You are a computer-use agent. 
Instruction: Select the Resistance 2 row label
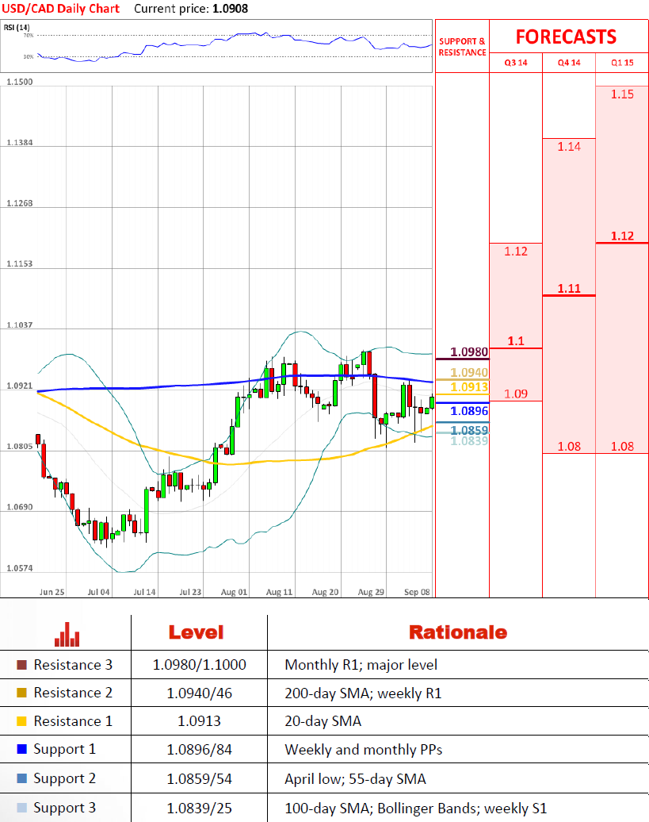[x=73, y=693]
